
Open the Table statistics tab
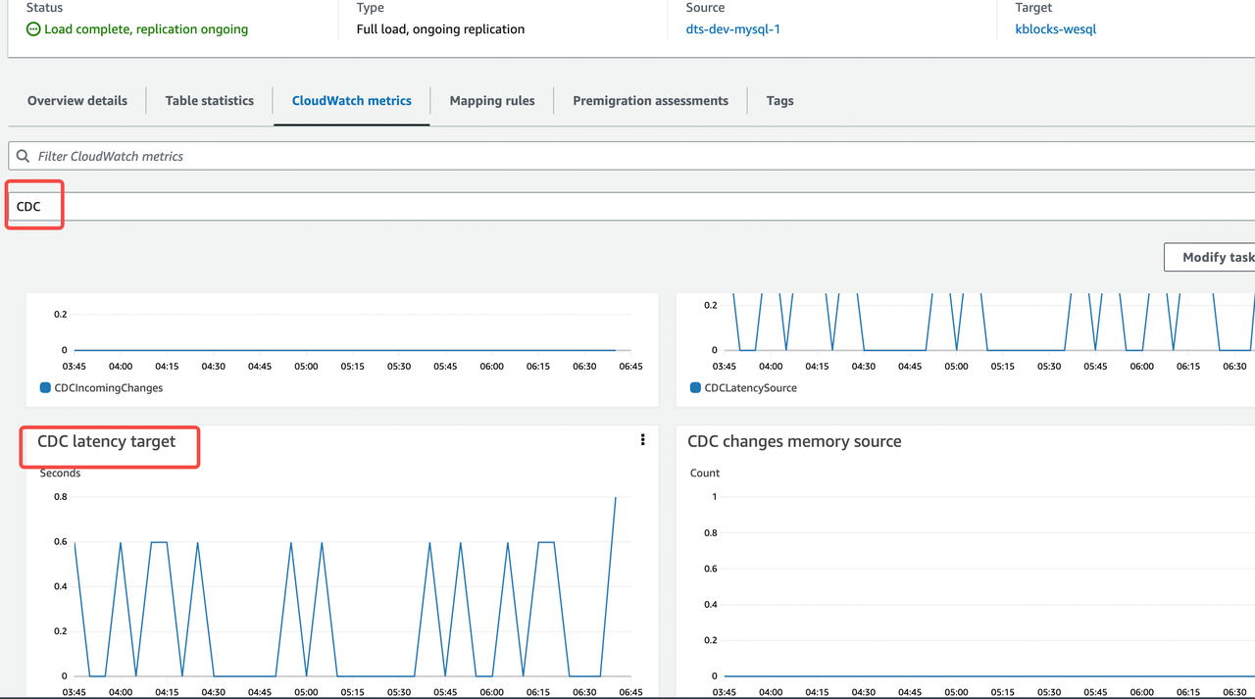(210, 100)
